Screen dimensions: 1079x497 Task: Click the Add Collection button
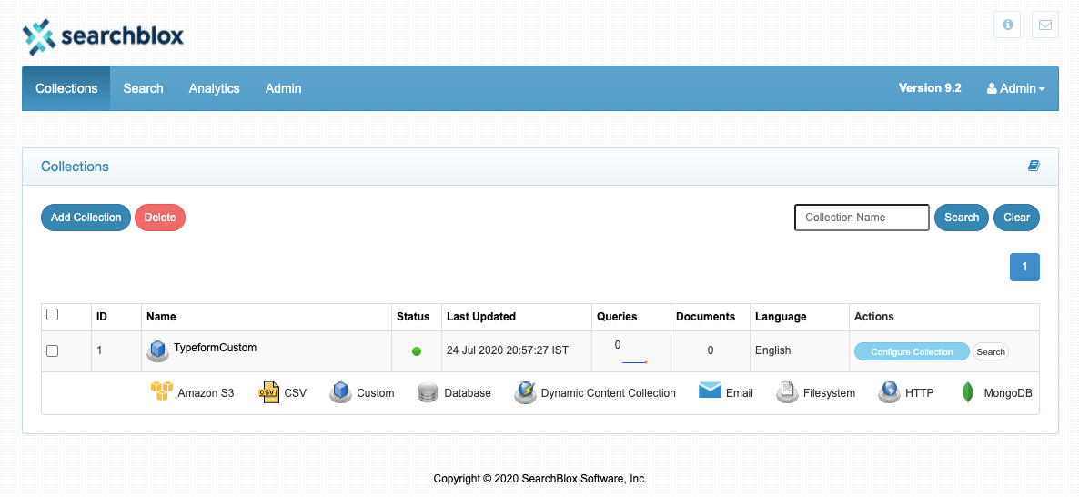coord(86,218)
